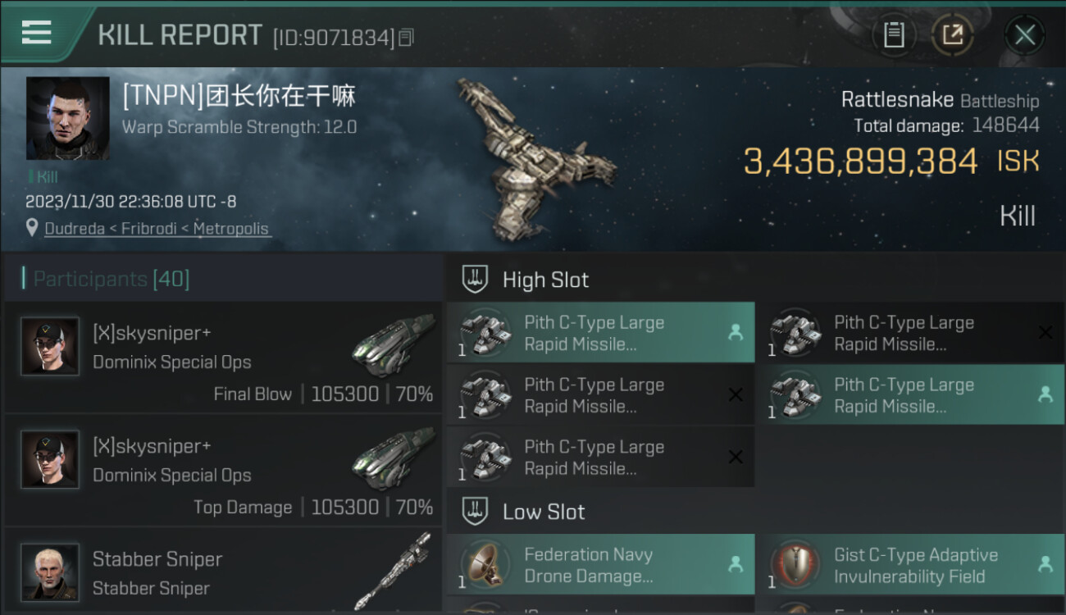Select the Top Damage skysniper+ entry
This screenshot has width=1066, height=615.
[x=223, y=470]
